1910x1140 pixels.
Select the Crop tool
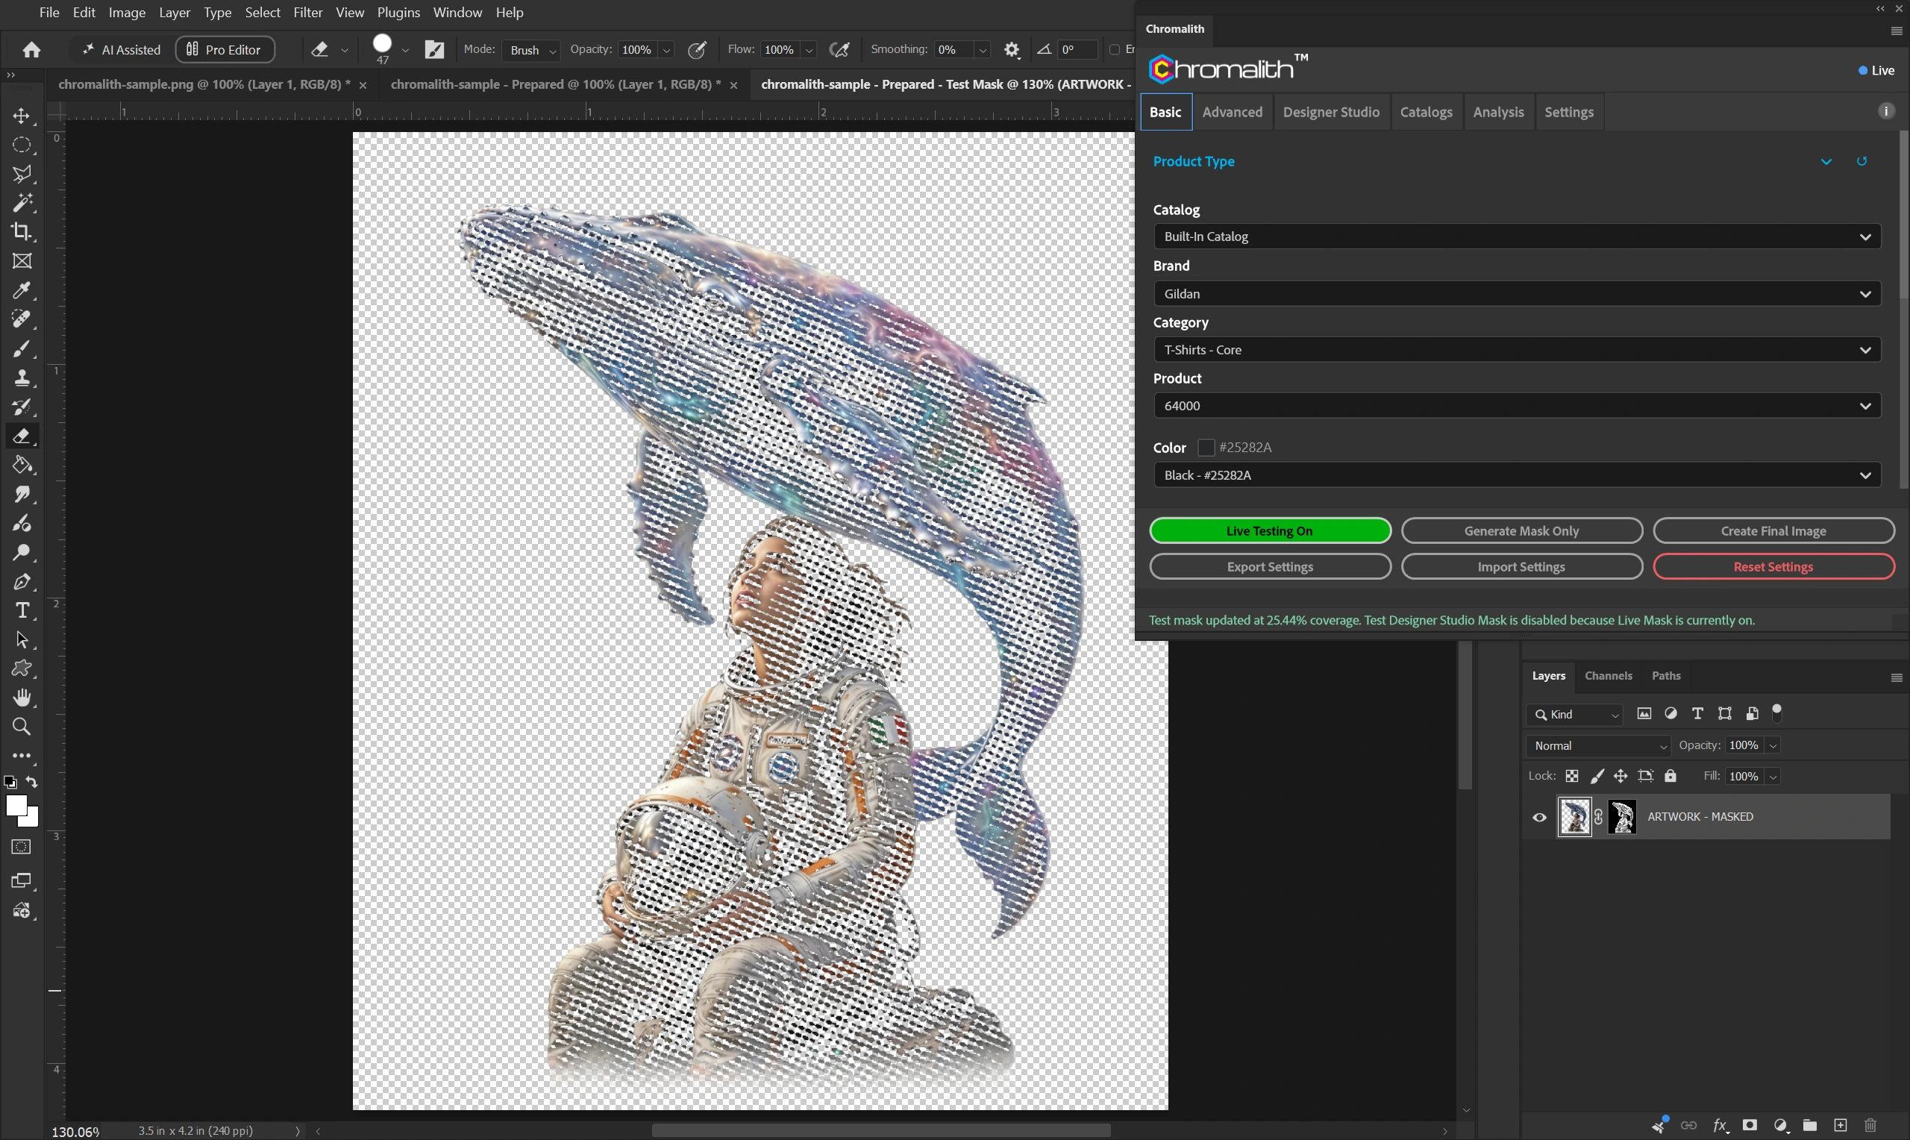22,231
